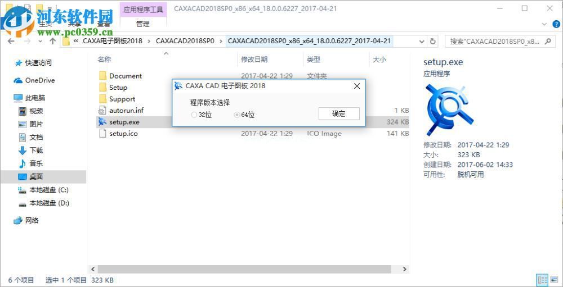563x287 pixels.
Task: Select the setup.ico file icon
Action: [102, 134]
